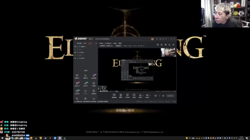Click the first square icon above the preview

158,44
